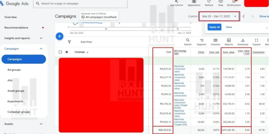Open the Help menu

point(221,3)
